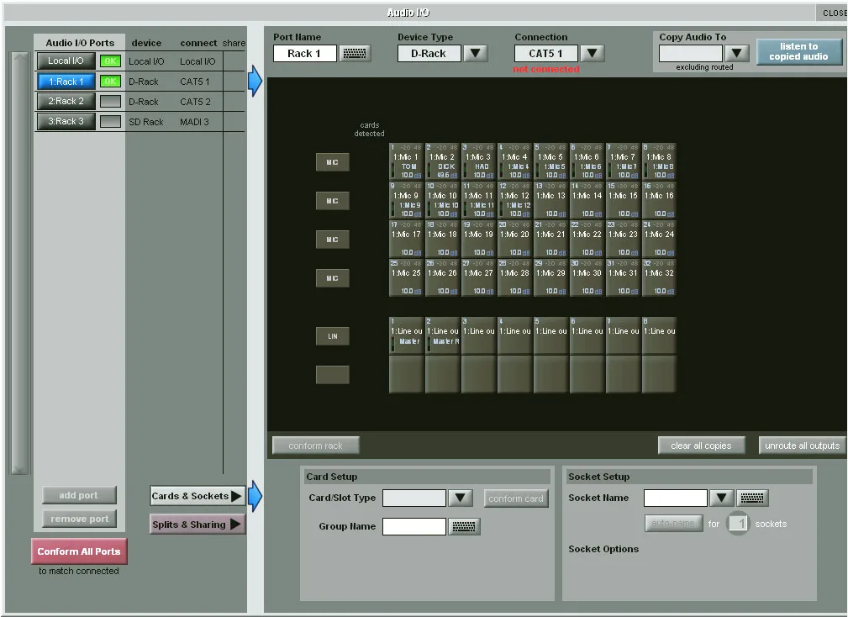The width and height of the screenshot is (848, 617).
Task: Select the MIC card beside sockets 9–16
Action: click(332, 201)
